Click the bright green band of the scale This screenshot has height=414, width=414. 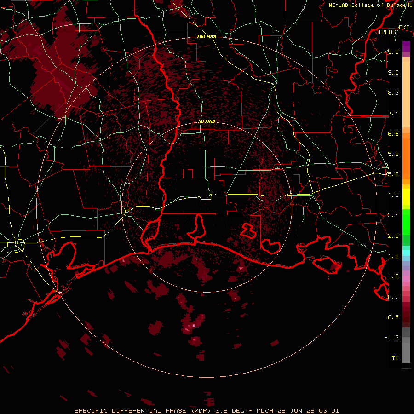(x=406, y=222)
